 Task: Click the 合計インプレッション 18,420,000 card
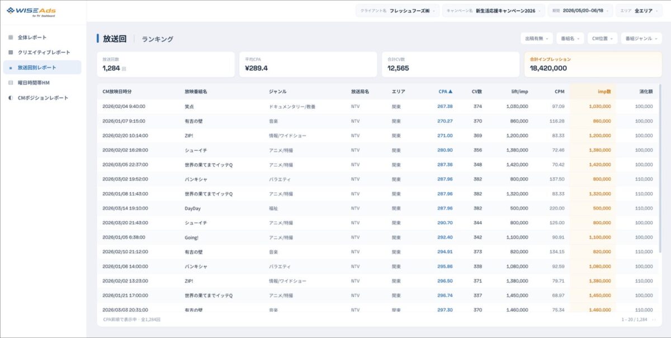click(593, 64)
